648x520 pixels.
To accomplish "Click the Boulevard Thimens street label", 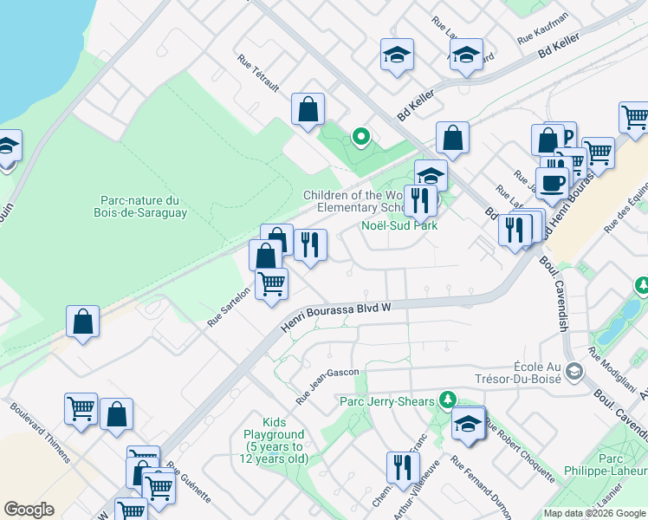I will point(40,432).
